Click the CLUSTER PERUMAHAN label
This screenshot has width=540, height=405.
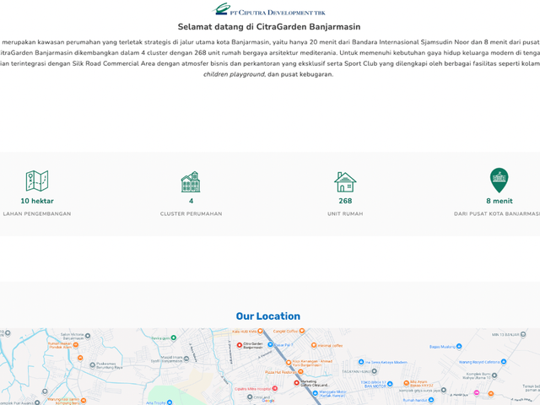click(192, 213)
